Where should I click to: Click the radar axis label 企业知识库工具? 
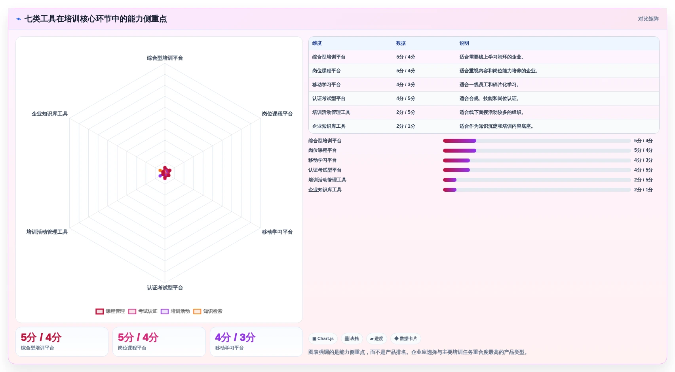click(x=49, y=114)
